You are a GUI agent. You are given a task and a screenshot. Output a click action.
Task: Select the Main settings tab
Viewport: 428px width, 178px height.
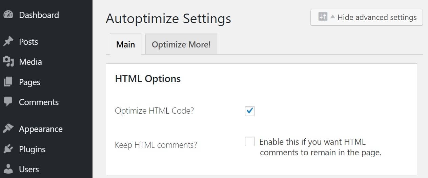point(125,44)
